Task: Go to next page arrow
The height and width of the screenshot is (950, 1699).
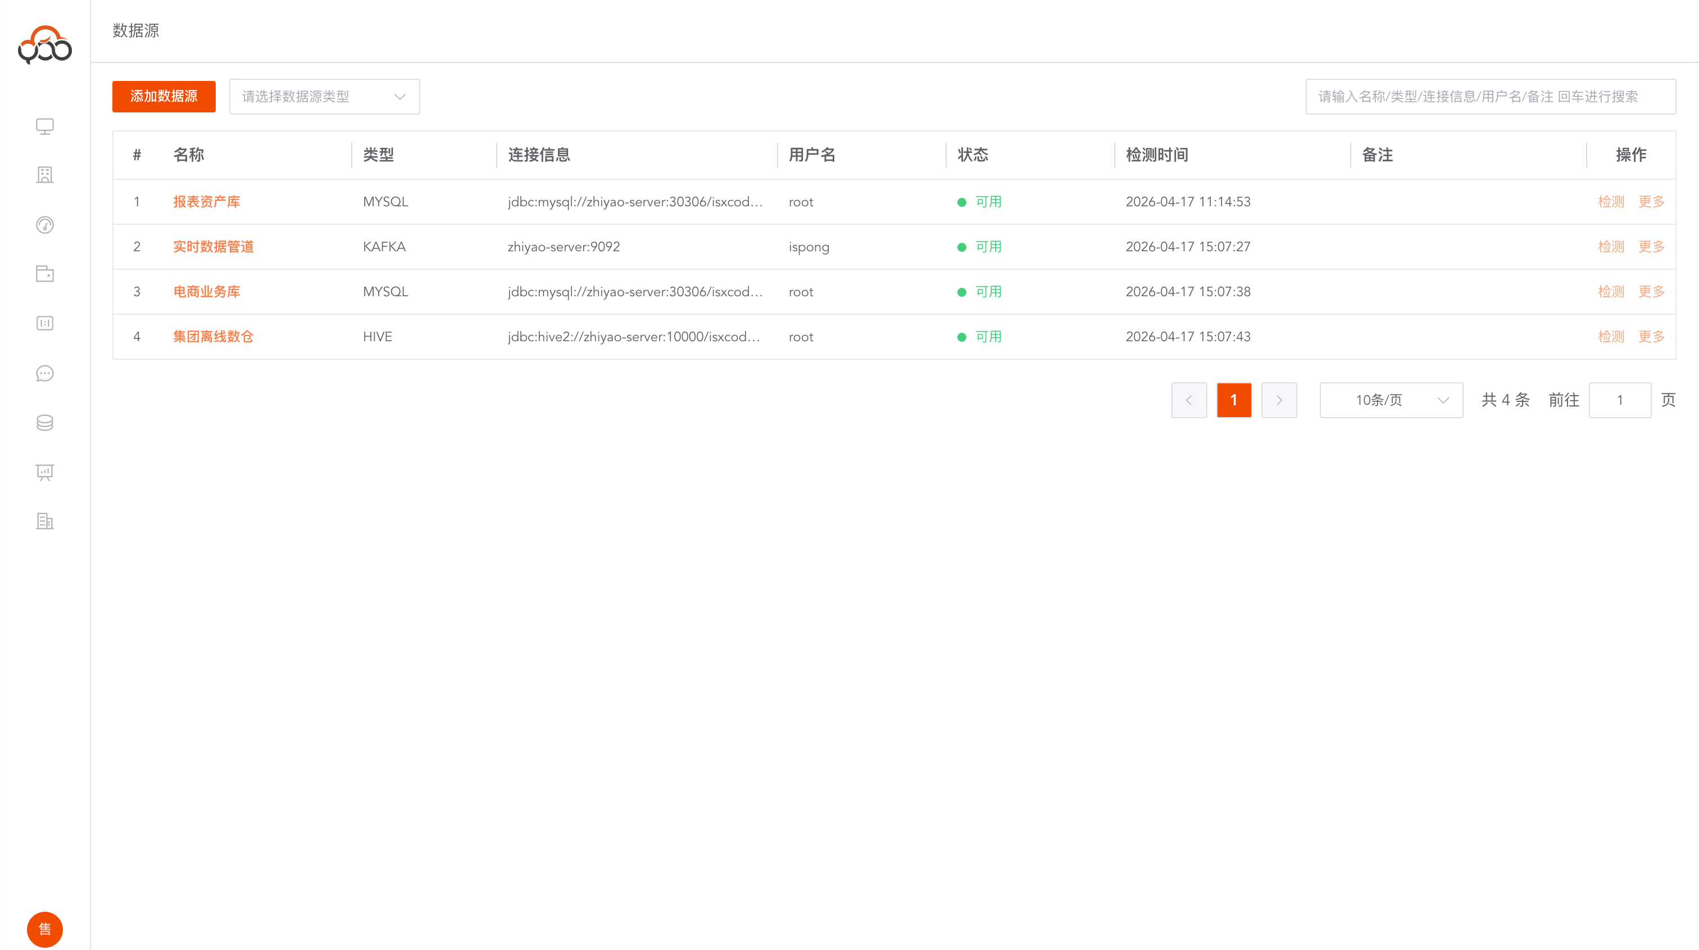Action: 1278,400
